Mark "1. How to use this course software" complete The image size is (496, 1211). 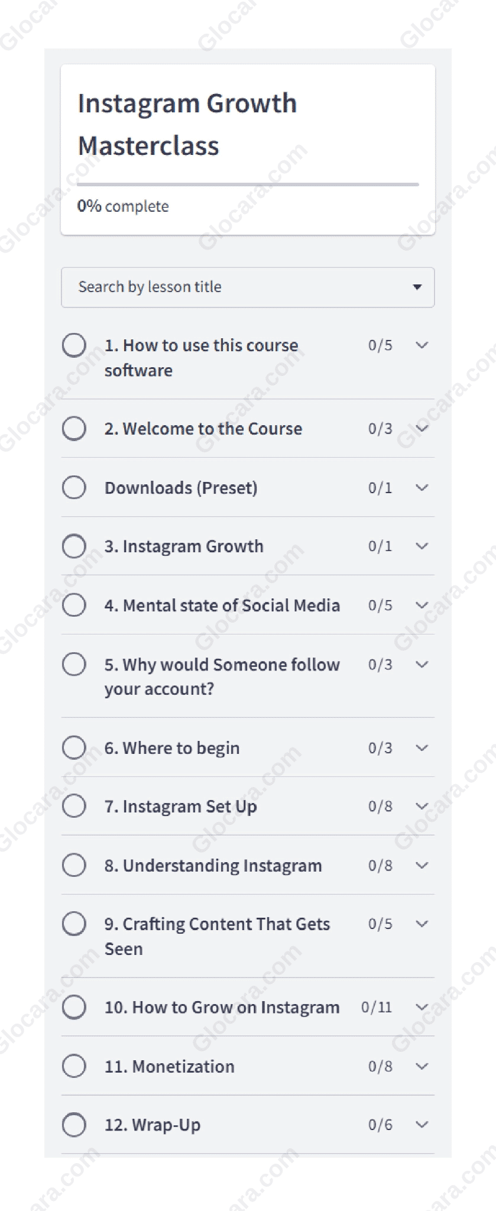(74, 345)
